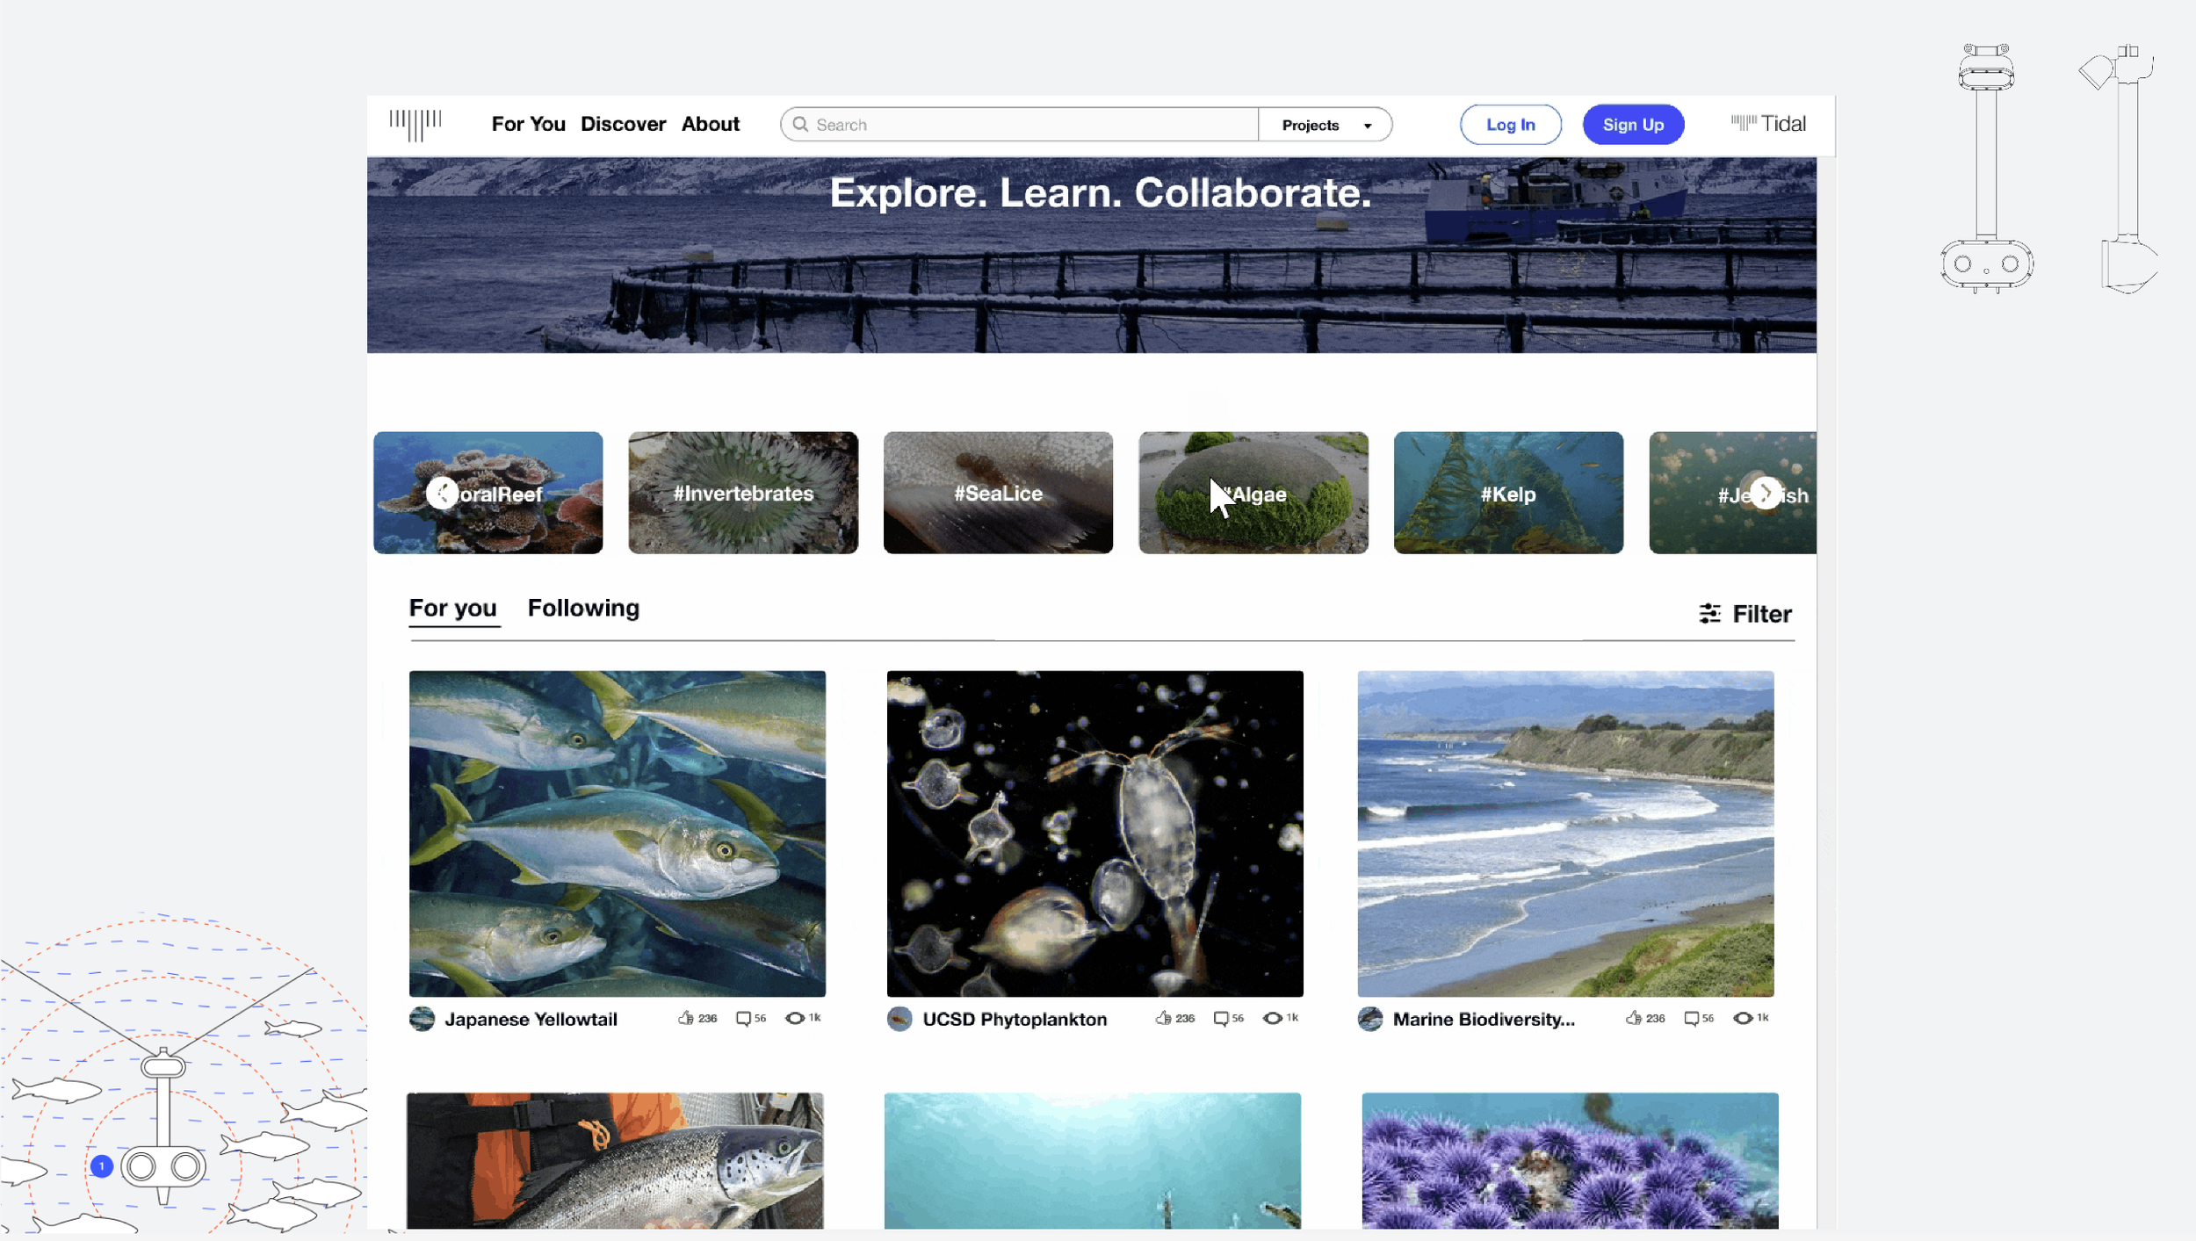Image resolution: width=2196 pixels, height=1241 pixels.
Task: Open the underwater blue project thumbnail
Action: pyautogui.click(x=1093, y=1160)
